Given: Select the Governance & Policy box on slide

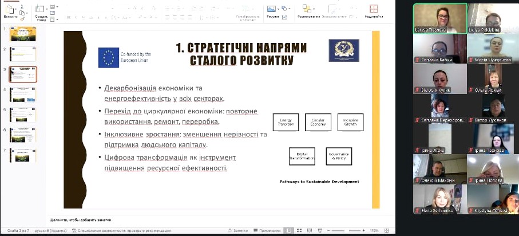Looking at the screenshot, I should 339,156.
